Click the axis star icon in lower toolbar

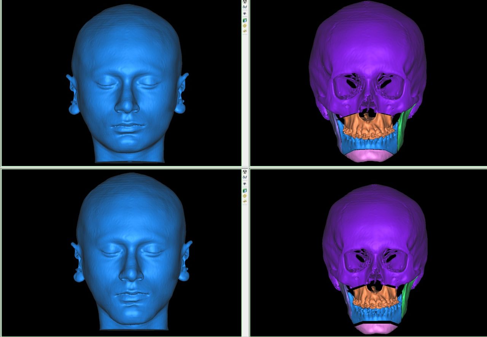[x=245, y=201]
